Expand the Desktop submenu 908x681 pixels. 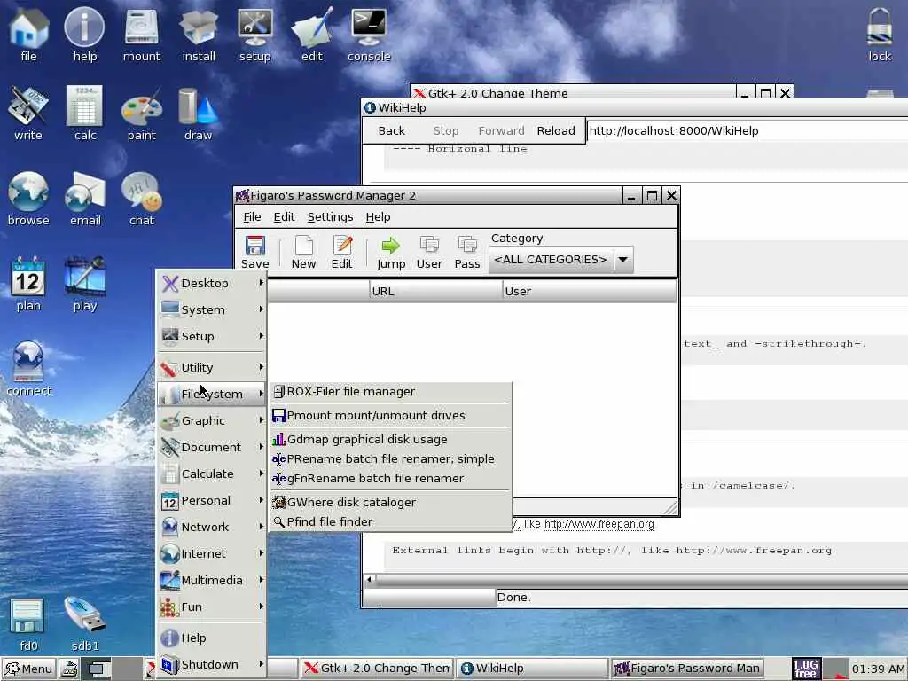[x=212, y=283]
